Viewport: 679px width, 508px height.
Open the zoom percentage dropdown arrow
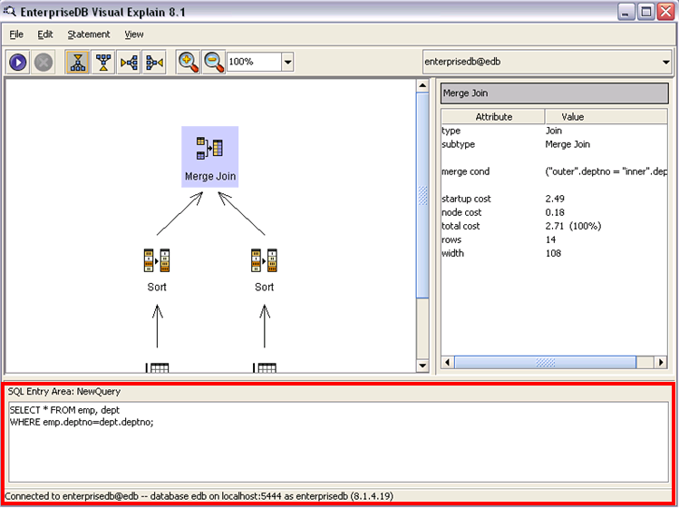(288, 62)
